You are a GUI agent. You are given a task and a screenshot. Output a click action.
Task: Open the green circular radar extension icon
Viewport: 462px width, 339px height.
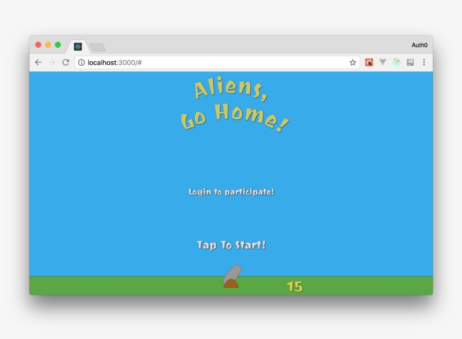(397, 62)
